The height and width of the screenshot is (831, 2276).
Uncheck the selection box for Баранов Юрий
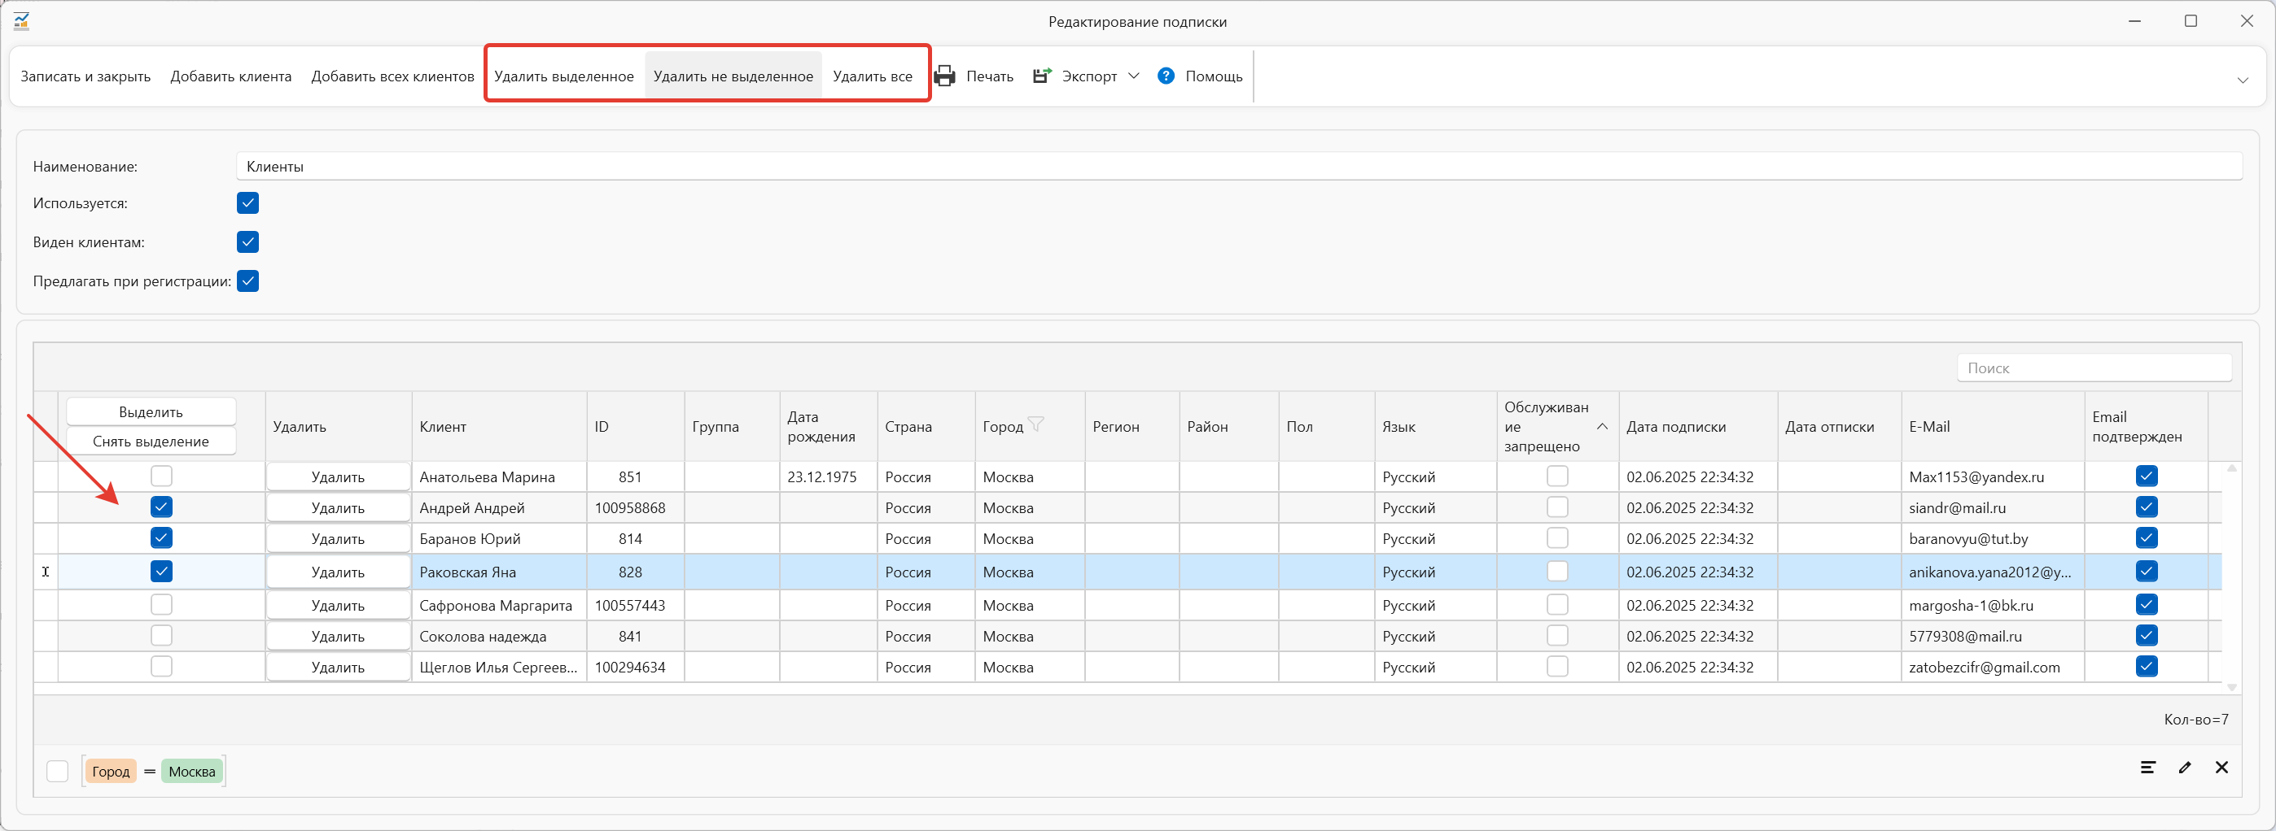coord(161,538)
